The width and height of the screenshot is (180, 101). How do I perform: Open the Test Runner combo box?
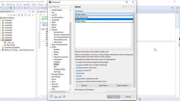point(104,14)
